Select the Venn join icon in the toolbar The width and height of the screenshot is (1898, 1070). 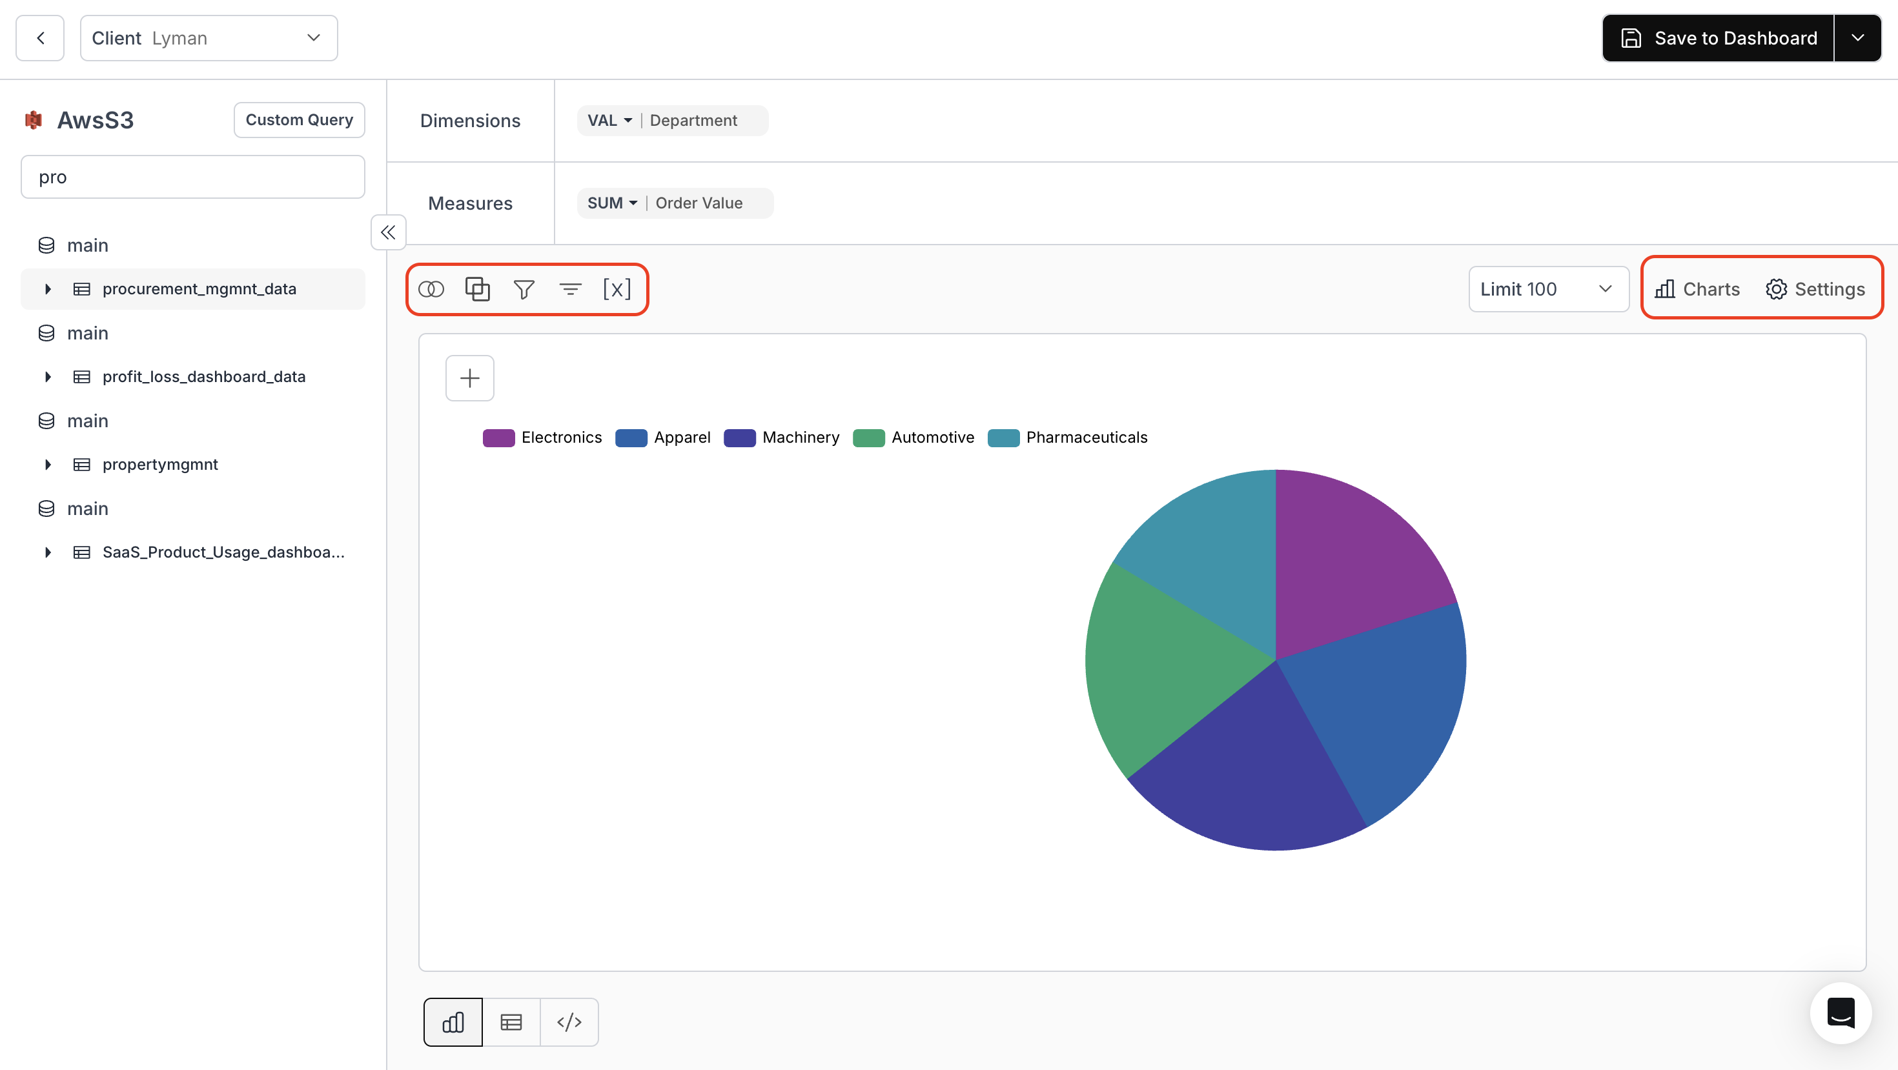click(431, 288)
